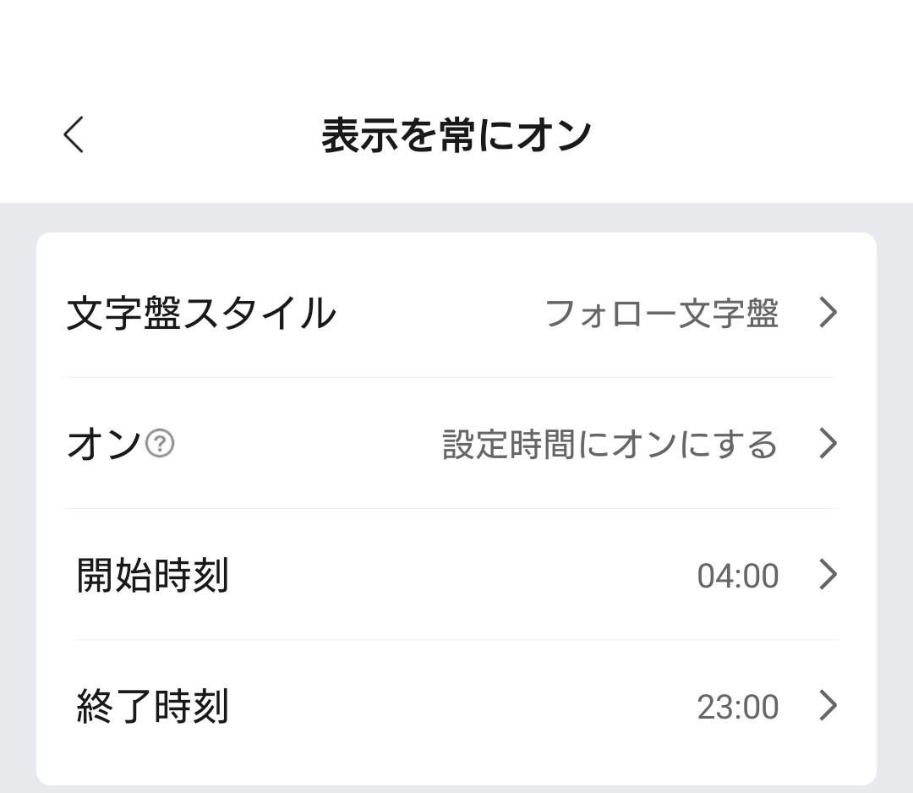Choose a different mode from 設定時間にオンにする
Viewport: 913px width, 793px height.
tap(610, 444)
